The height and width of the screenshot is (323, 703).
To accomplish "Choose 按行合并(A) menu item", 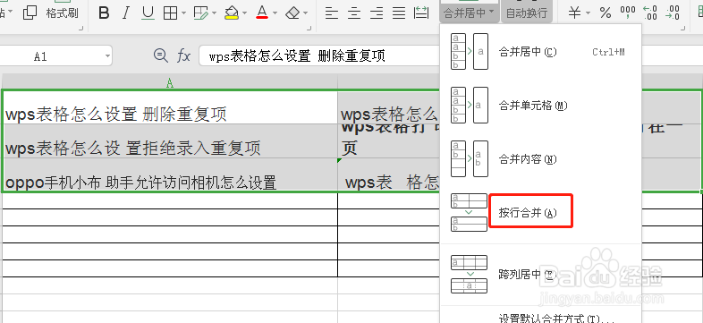I will (x=541, y=213).
